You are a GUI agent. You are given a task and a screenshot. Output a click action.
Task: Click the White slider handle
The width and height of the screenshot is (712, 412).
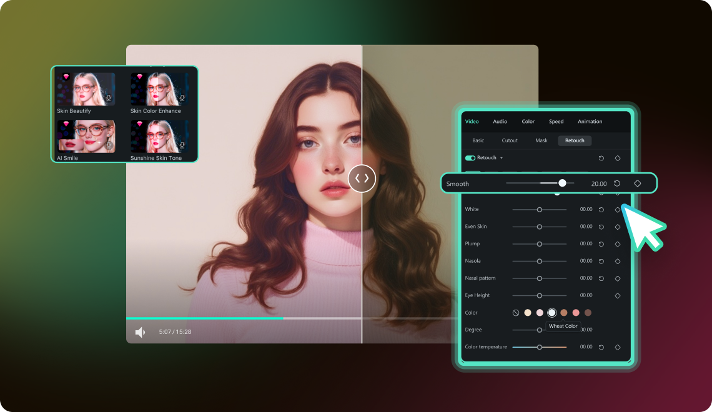coord(540,210)
